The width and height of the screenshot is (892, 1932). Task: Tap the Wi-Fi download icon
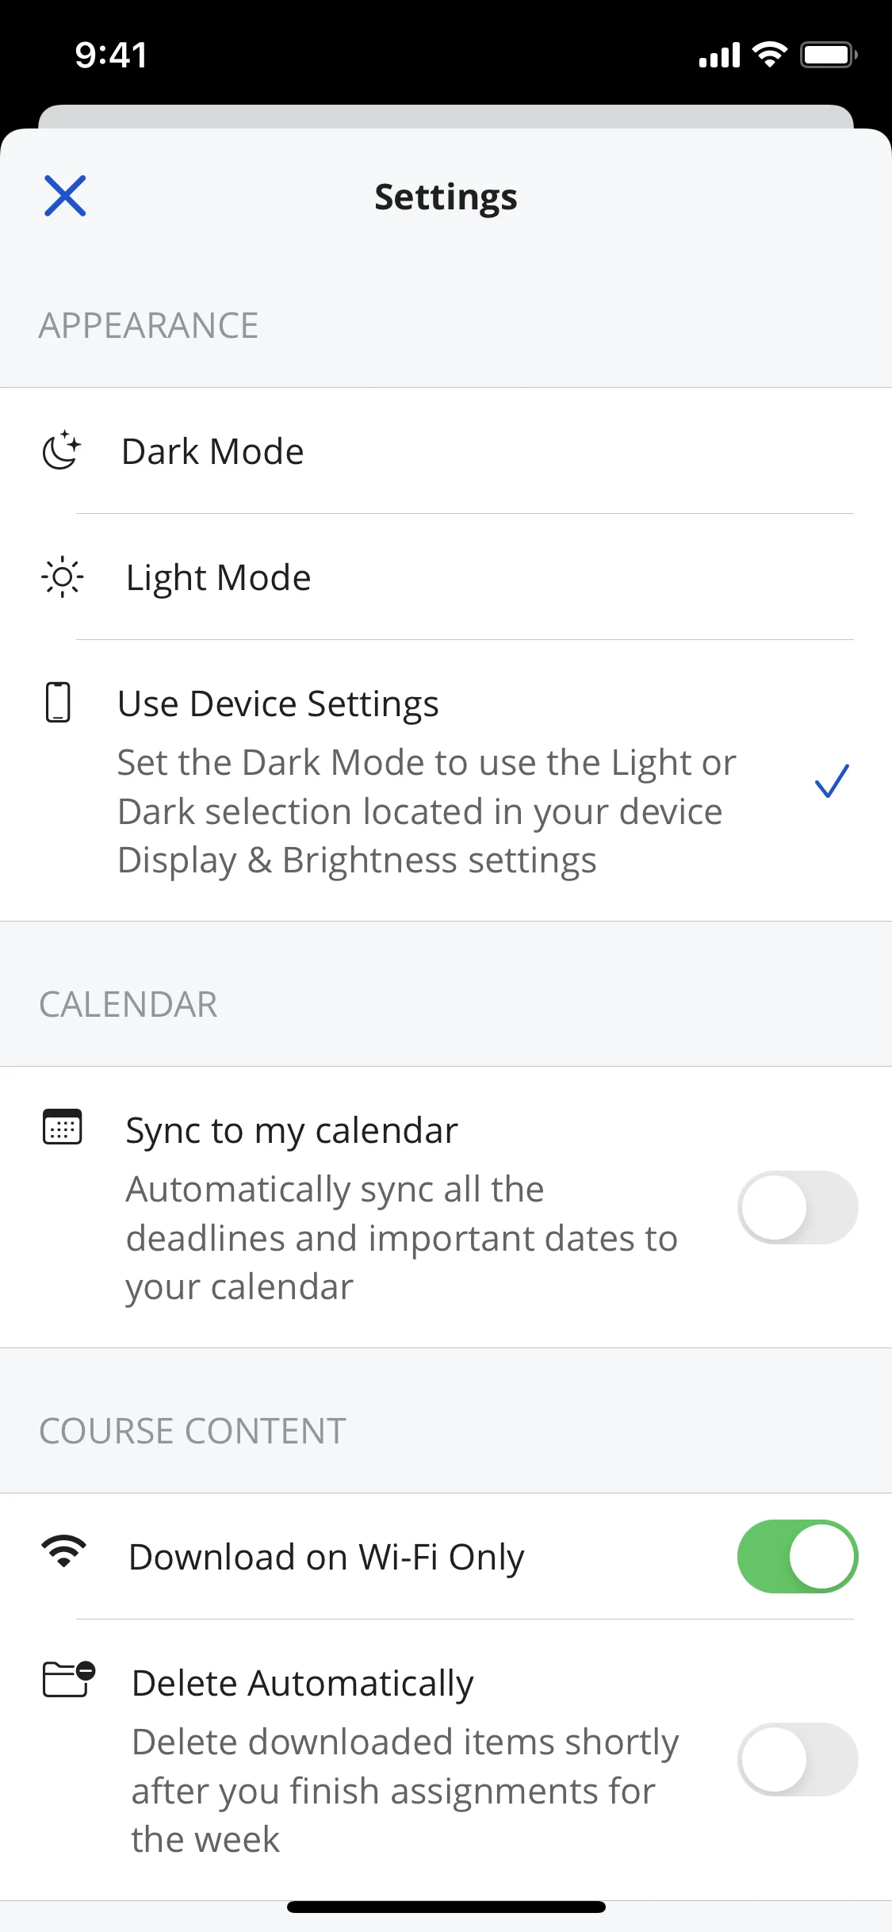(63, 1551)
